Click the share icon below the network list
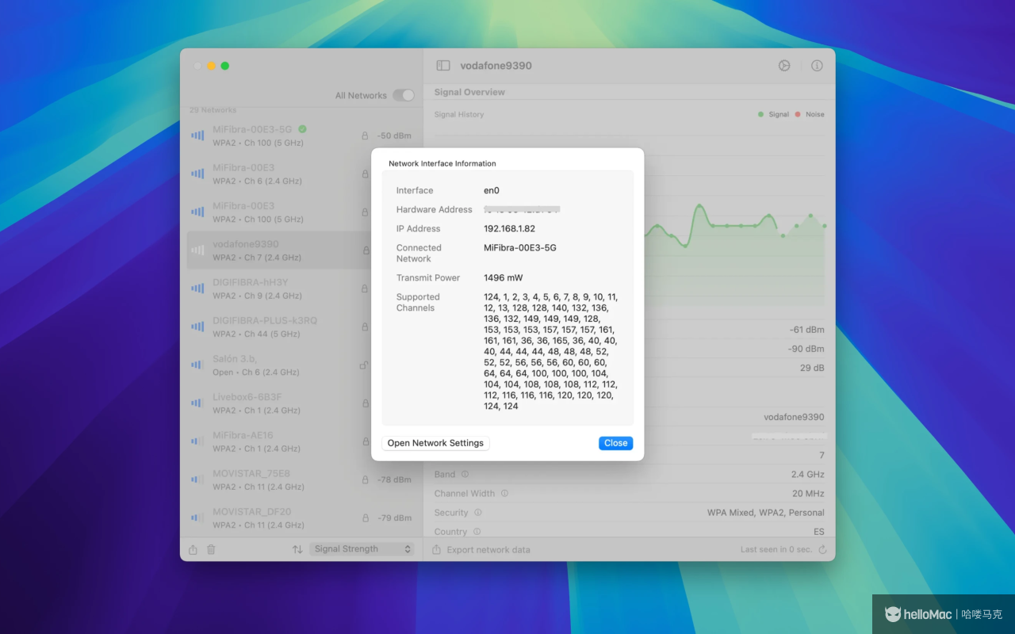This screenshot has height=634, width=1015. pos(193,549)
